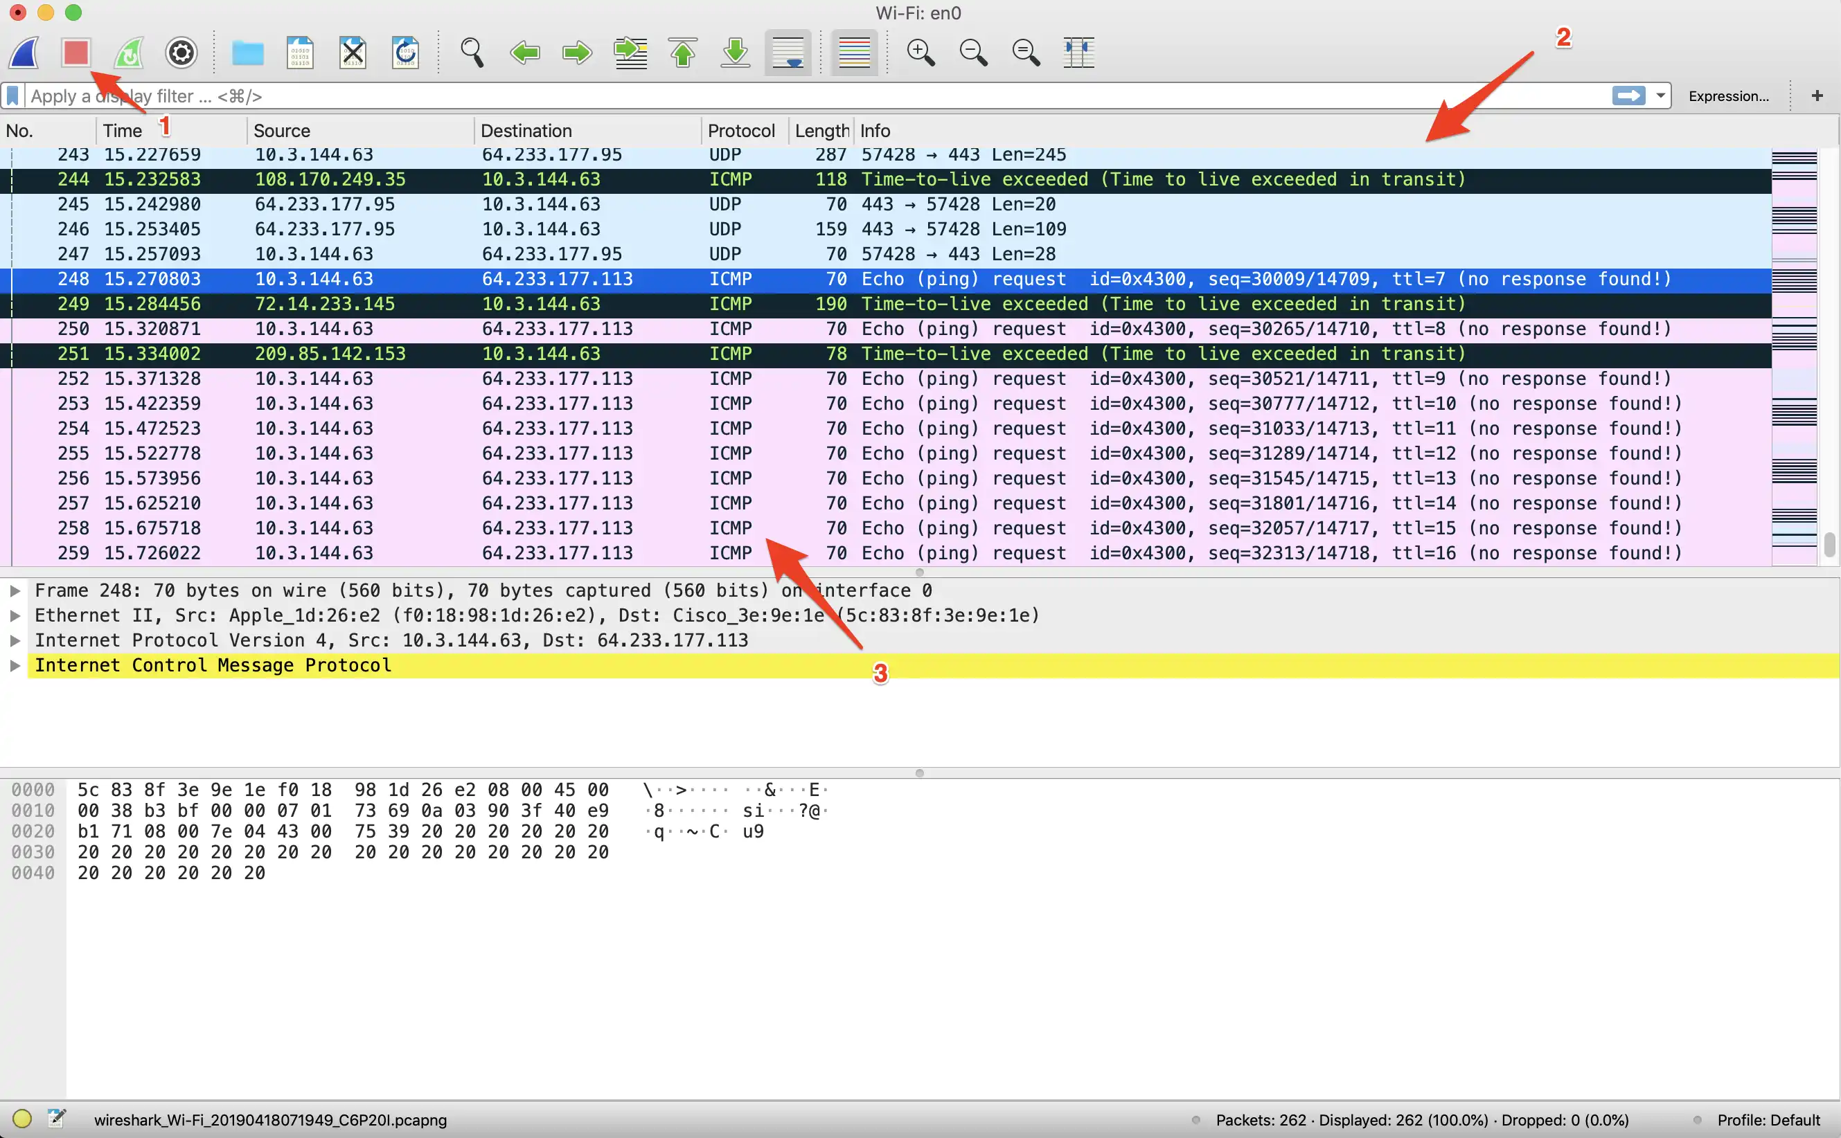Open the expert information indicator
Screen dimensions: 1841x1138
(x=22, y=1119)
